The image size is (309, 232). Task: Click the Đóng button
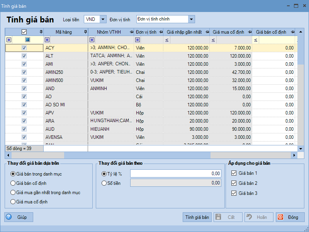[x=290, y=217]
